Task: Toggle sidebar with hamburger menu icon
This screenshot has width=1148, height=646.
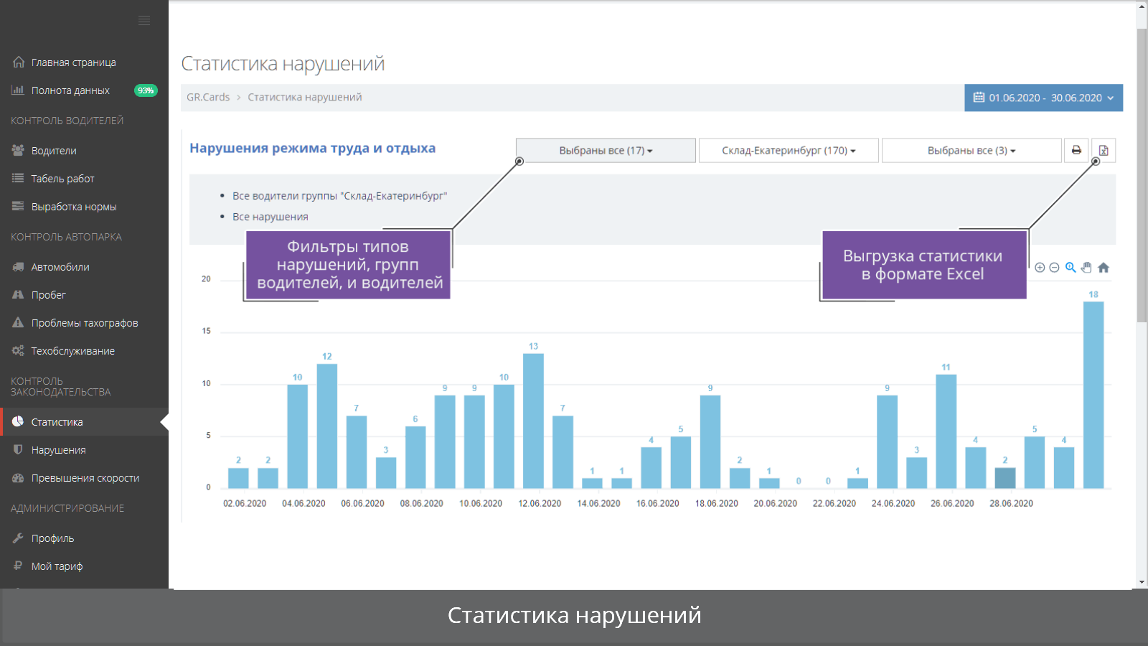Action: click(144, 21)
